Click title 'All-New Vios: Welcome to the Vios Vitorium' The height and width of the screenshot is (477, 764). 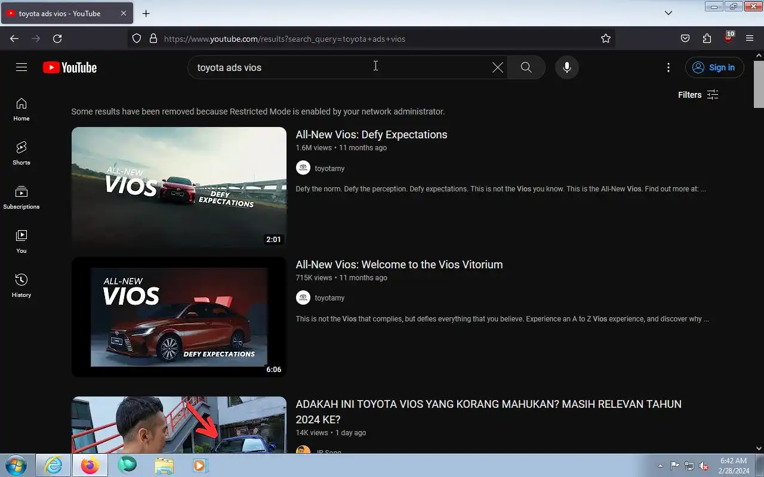coord(399,265)
